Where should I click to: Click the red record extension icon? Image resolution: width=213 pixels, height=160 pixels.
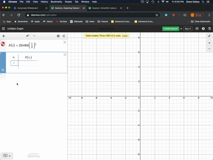[x=174, y=15]
